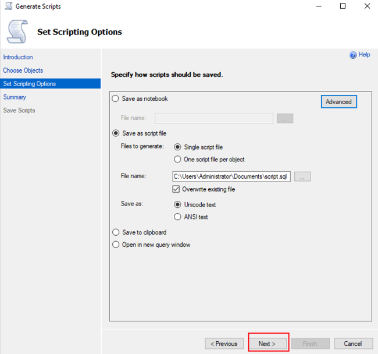This screenshot has height=354, width=378.
Task: Open the Advanced scripting options
Action: (x=338, y=101)
